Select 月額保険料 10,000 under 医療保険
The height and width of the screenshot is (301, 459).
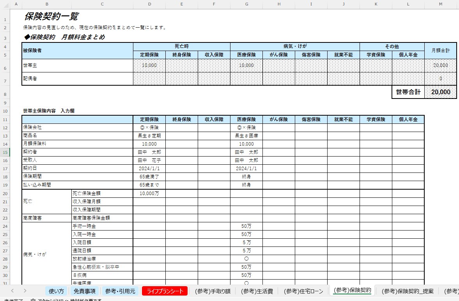[x=246, y=144]
